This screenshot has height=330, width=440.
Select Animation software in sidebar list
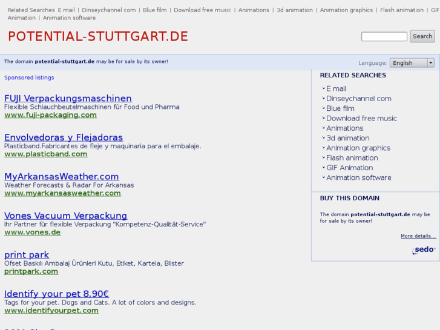pyautogui.click(x=359, y=177)
